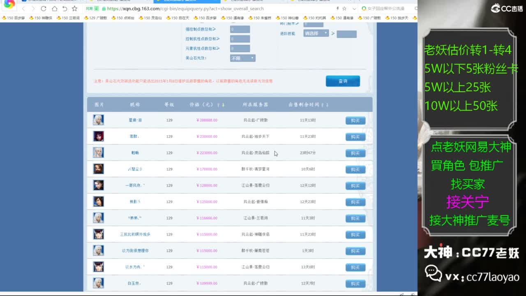Click the undo/restore page icon
The image size is (526, 296).
coord(65,9)
